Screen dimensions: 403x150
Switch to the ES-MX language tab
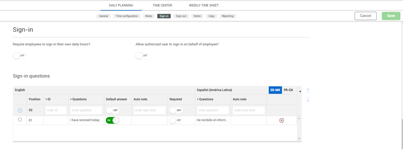click(x=275, y=90)
